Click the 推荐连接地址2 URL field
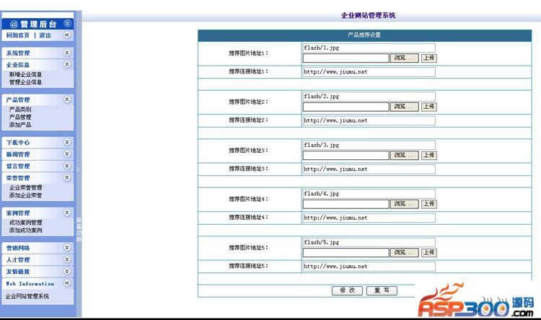 click(369, 120)
